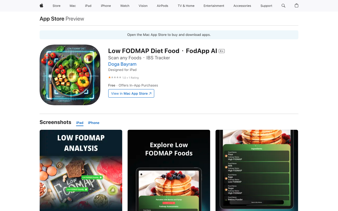338x211 pixels.
Task: Open the shopping bag icon
Action: coord(297,6)
